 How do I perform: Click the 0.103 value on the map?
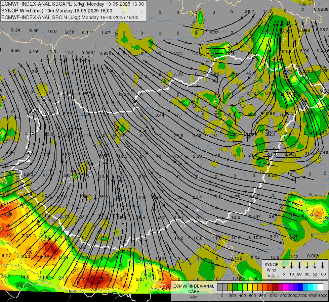click(255, 238)
